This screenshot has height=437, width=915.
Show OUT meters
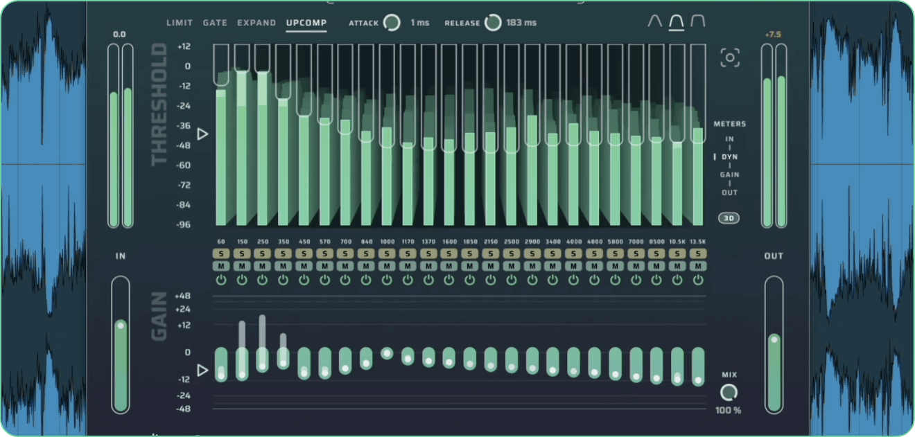click(729, 193)
